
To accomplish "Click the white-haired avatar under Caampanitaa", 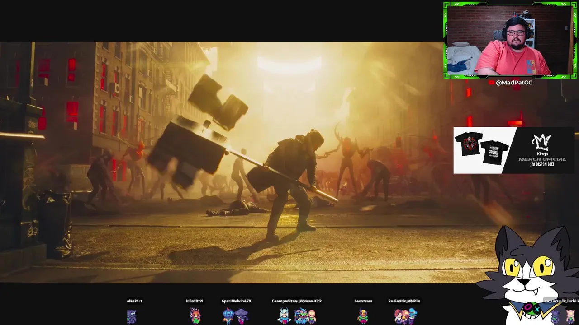I will click(284, 316).
